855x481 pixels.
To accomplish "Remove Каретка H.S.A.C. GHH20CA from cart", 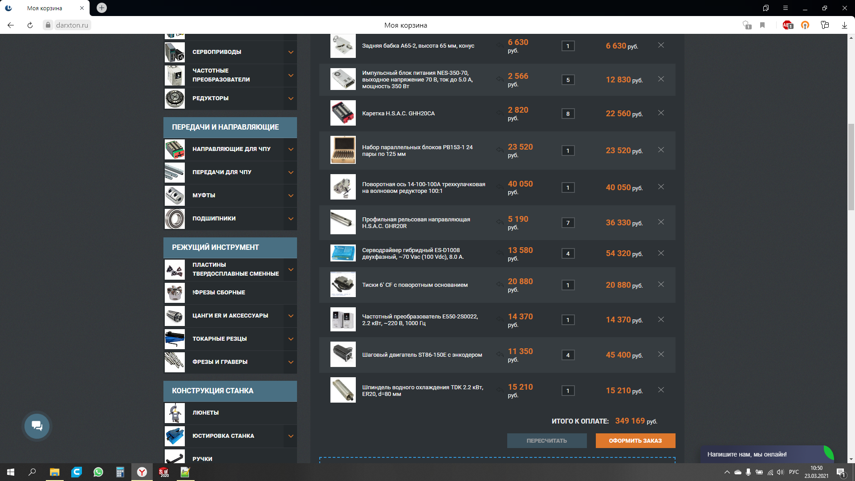I will pos(661,113).
